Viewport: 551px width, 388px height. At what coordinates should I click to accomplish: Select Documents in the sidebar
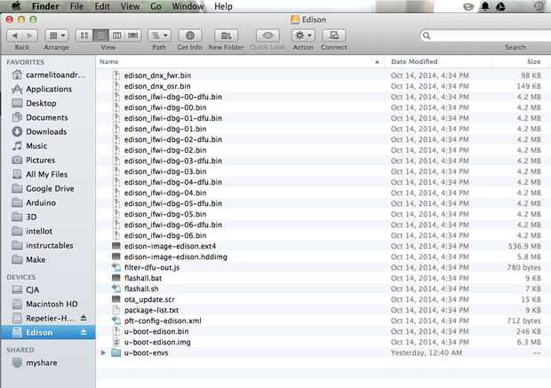48,117
